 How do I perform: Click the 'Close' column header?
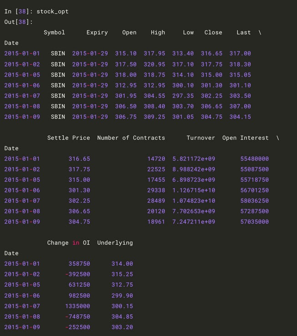pyautogui.click(x=213, y=32)
